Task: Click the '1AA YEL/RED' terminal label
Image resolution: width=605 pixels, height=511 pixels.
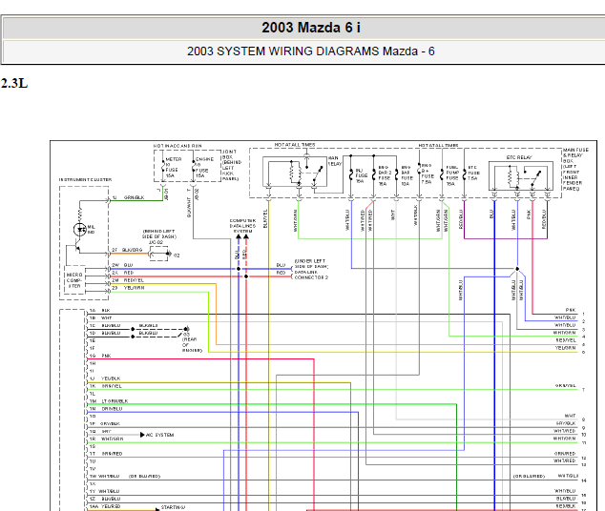Action: point(105,507)
